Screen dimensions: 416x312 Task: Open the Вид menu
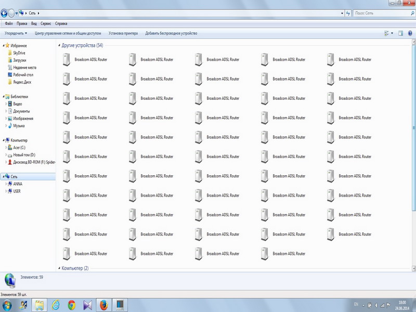pos(34,23)
